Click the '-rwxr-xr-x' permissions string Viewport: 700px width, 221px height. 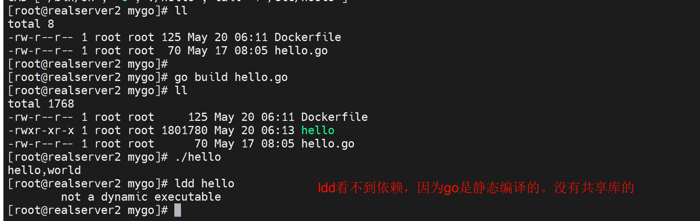[41, 130]
